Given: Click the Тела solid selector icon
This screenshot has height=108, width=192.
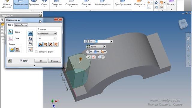Looking at the screenshot, I should click(x=10, y=38).
